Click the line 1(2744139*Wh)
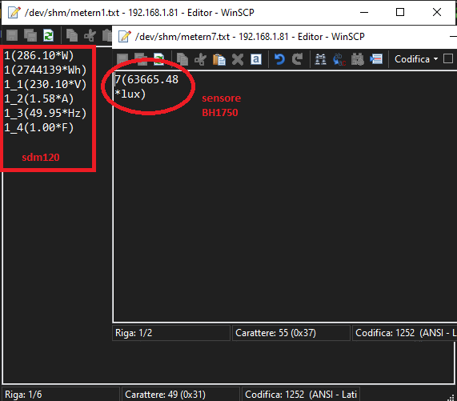 pos(46,70)
